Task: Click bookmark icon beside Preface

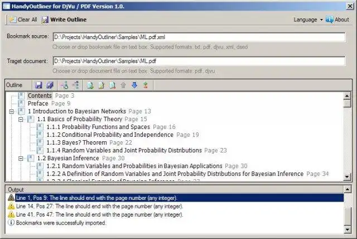Action: pyautogui.click(x=21, y=103)
